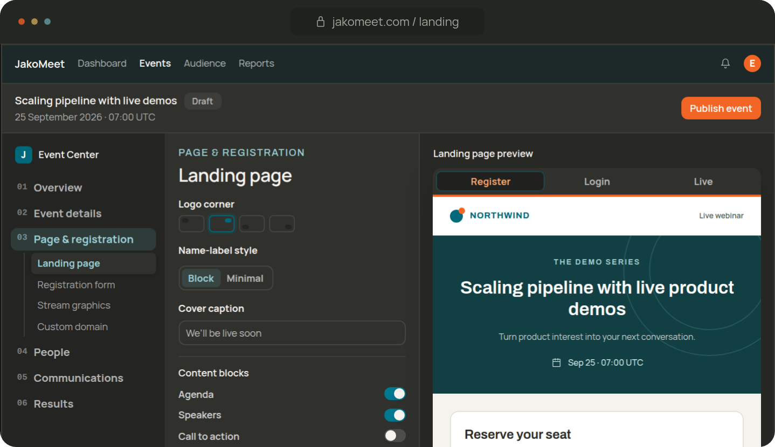Image resolution: width=775 pixels, height=447 pixels.
Task: Click the '25 September 2026 · 07:00 UTC' date text
Action: point(85,117)
